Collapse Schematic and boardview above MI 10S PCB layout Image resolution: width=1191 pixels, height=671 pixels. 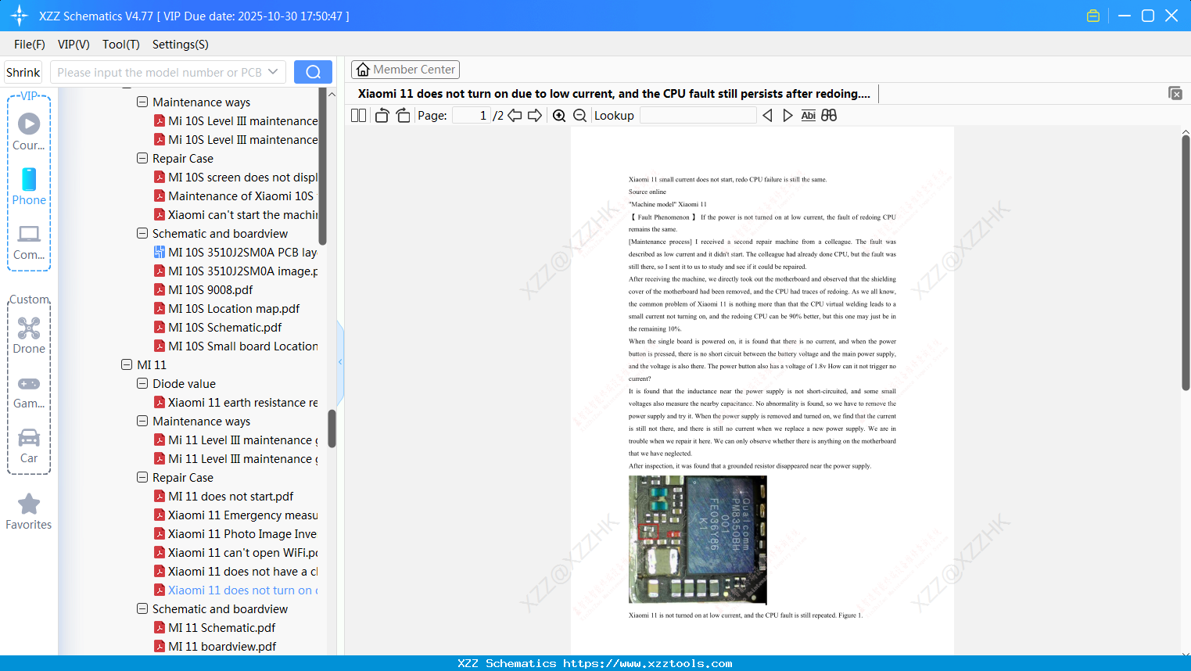(142, 234)
